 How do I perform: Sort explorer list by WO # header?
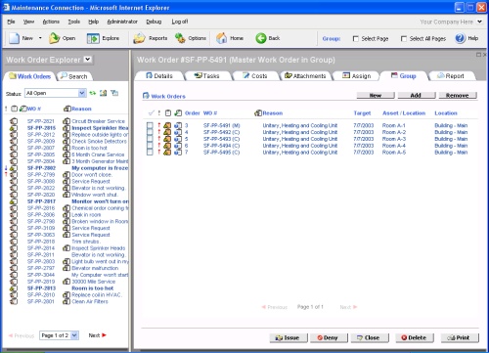click(x=34, y=109)
